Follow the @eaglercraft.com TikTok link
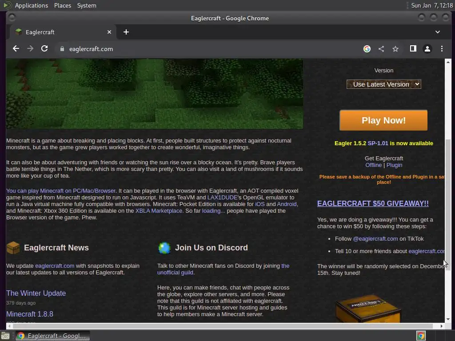The width and height of the screenshot is (455, 341). [x=375, y=238]
